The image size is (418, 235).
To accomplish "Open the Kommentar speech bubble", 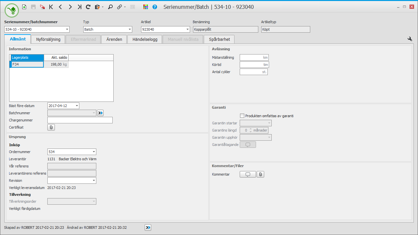I will point(248,174).
